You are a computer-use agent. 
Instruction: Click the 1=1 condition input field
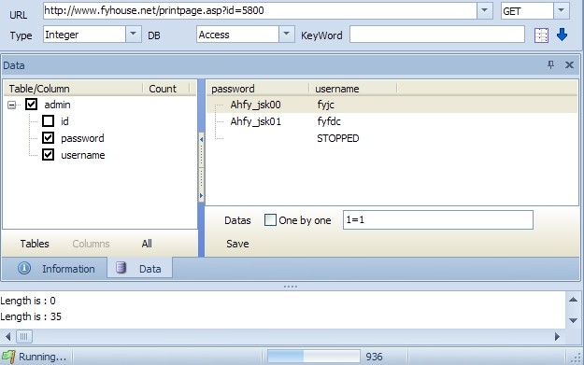438,220
